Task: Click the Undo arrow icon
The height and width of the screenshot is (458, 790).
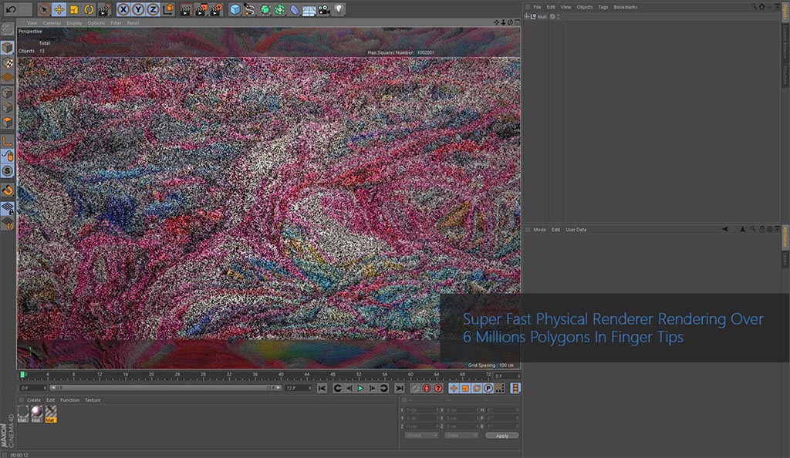Action: 10,10
